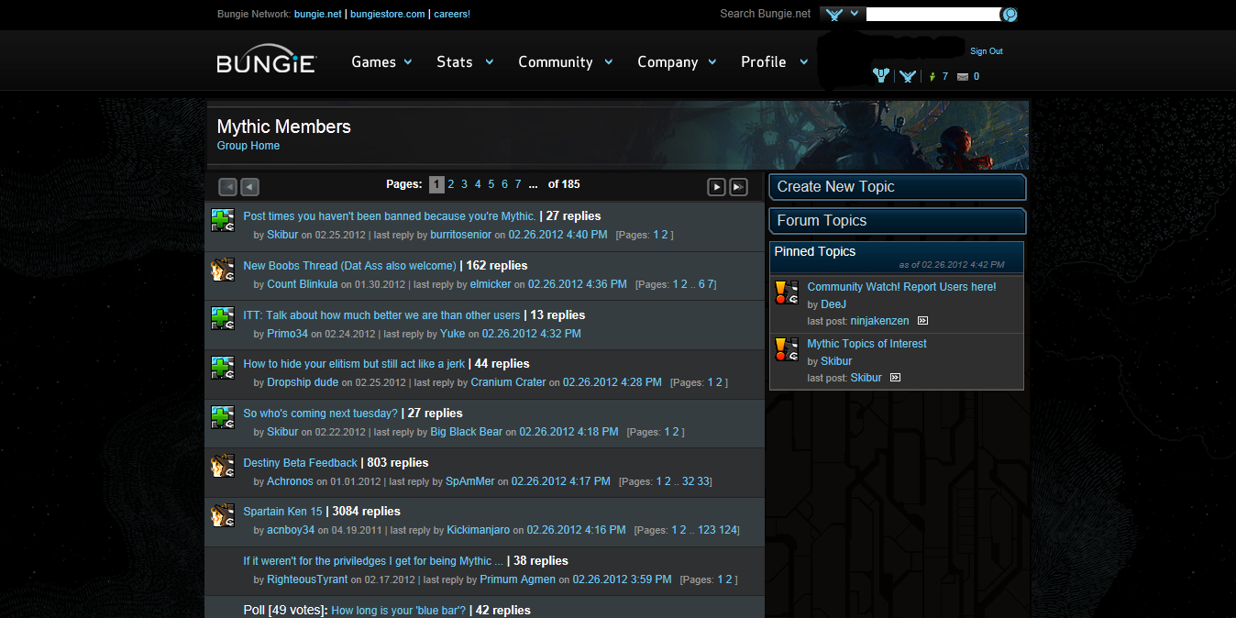The height and width of the screenshot is (618, 1236).
Task: Go to page 5 in top pager
Action: coord(491,184)
